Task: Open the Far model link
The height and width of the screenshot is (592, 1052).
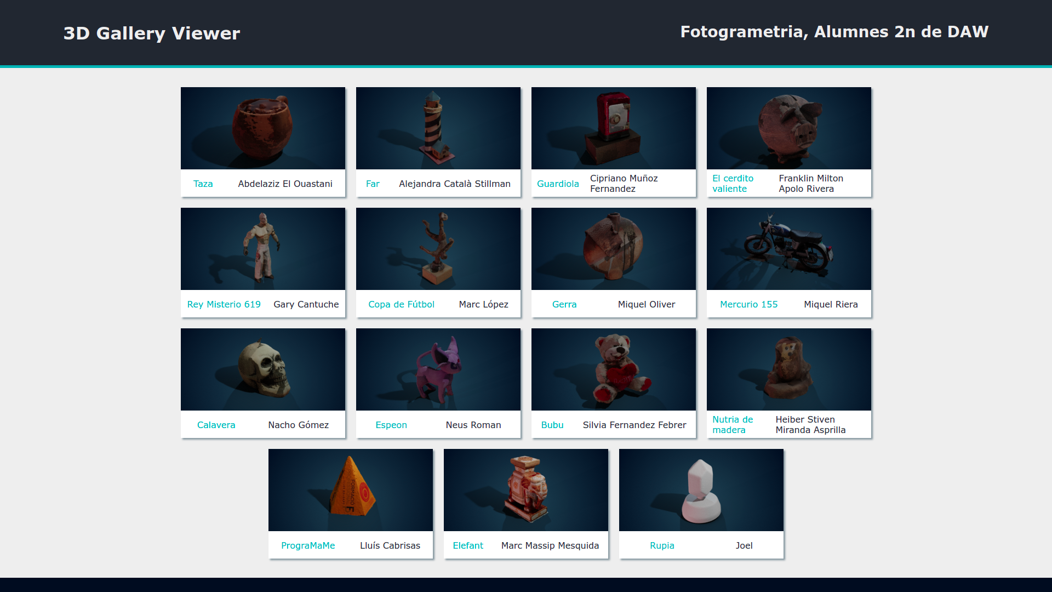Action: click(x=373, y=184)
